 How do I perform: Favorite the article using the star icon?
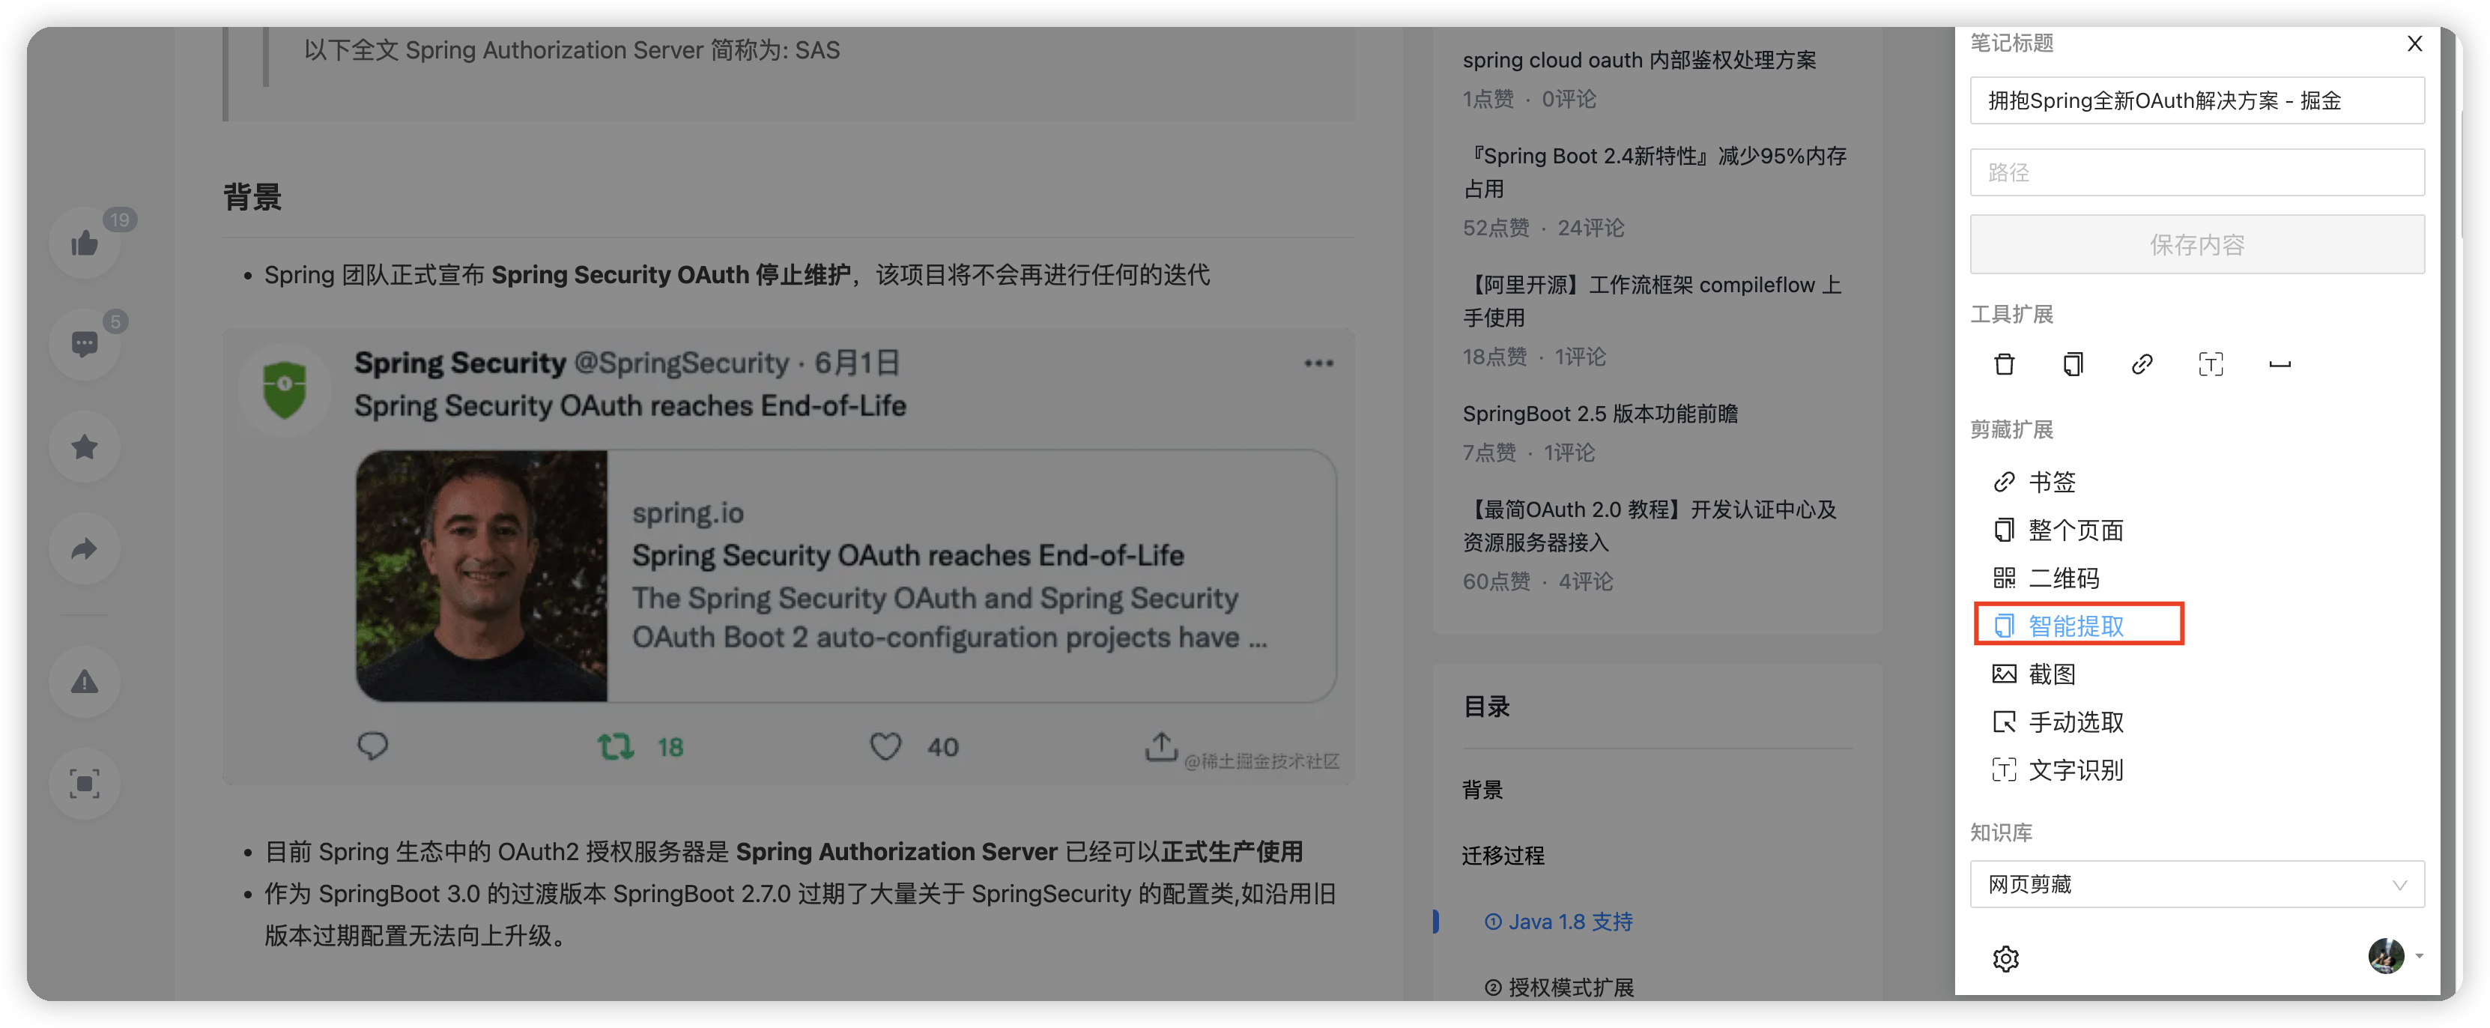pyautogui.click(x=84, y=447)
